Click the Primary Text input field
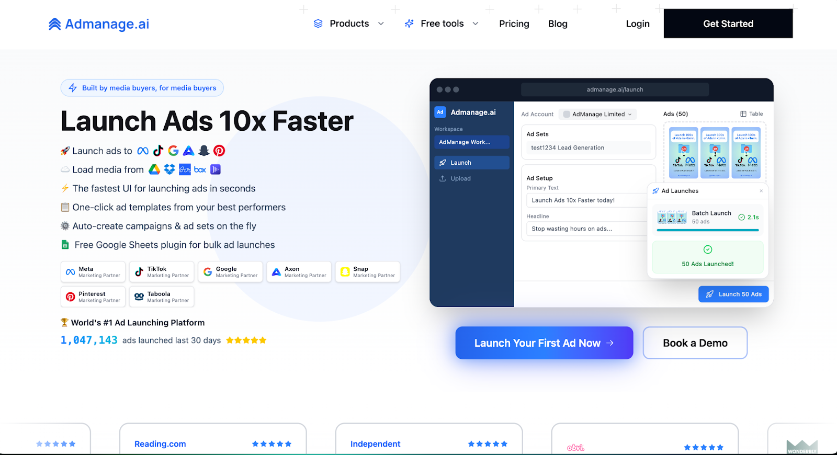This screenshot has height=455, width=837. (587, 200)
